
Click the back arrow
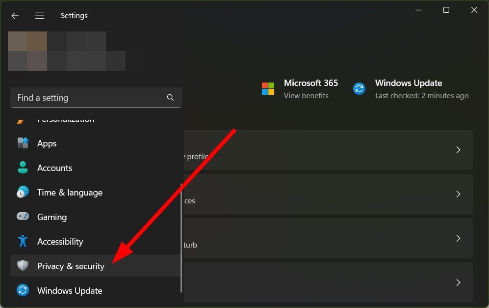pos(15,15)
